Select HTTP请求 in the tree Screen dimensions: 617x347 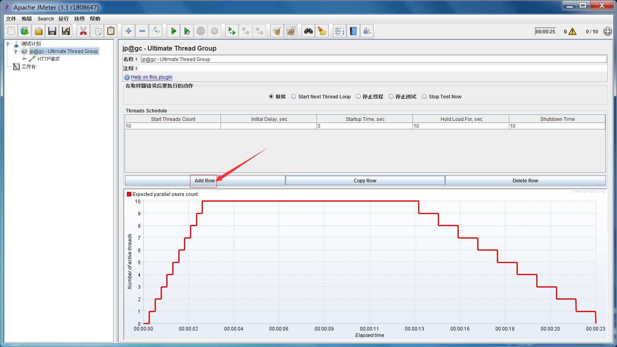point(49,59)
